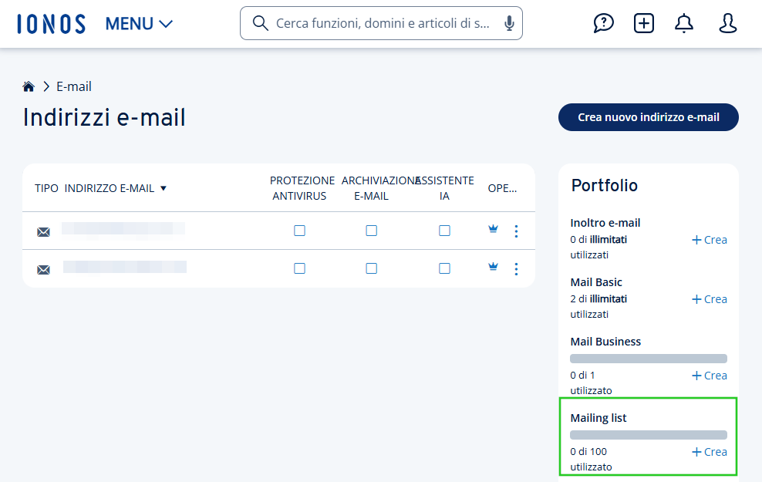This screenshot has height=482, width=762.
Task: Open the three-dot menu on the second email row
Action: (x=516, y=268)
